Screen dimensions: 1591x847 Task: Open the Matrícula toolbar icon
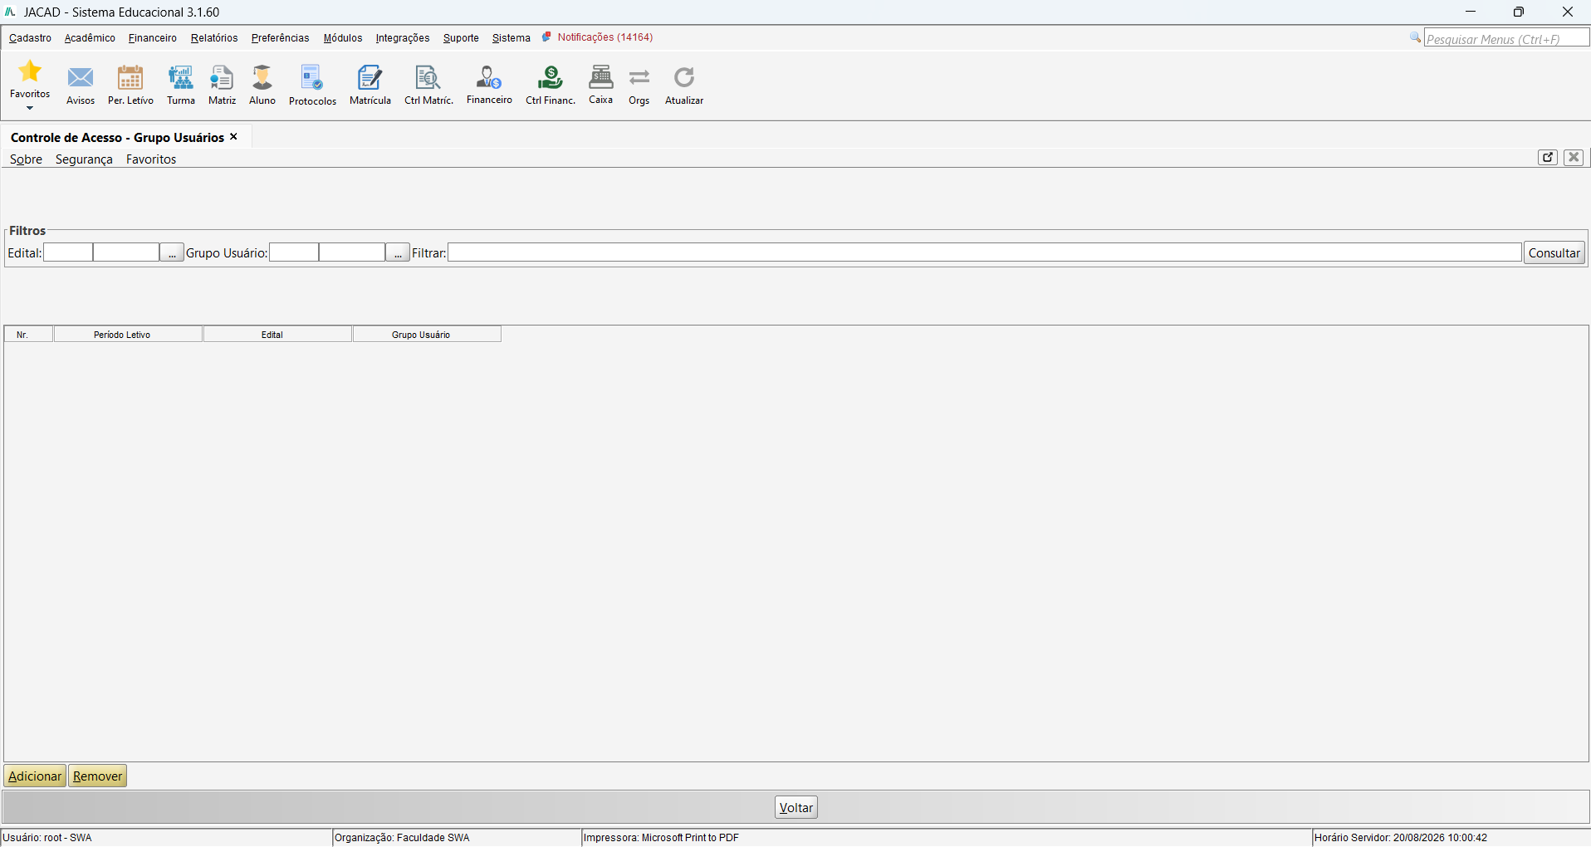click(370, 78)
